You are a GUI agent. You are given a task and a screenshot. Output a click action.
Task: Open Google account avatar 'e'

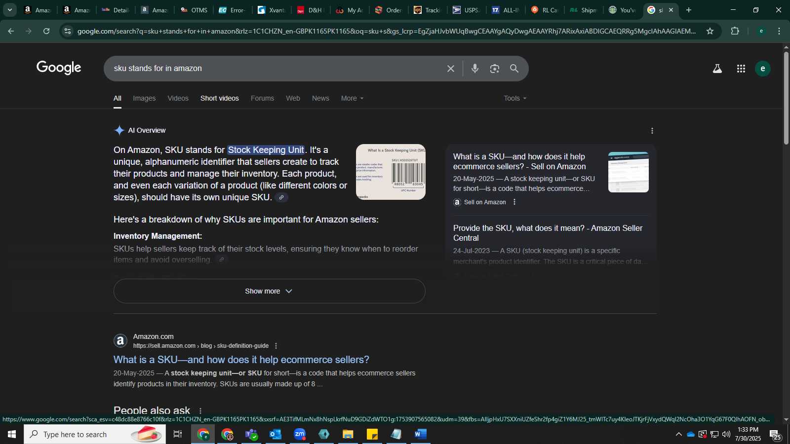pos(763,69)
